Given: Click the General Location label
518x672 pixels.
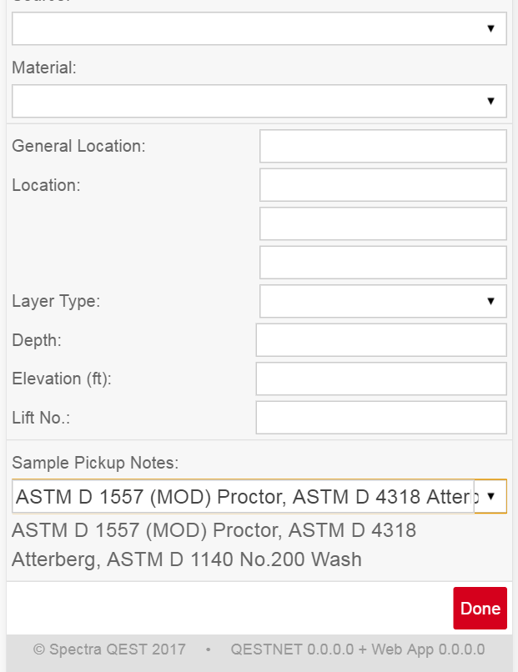Looking at the screenshot, I should [78, 146].
